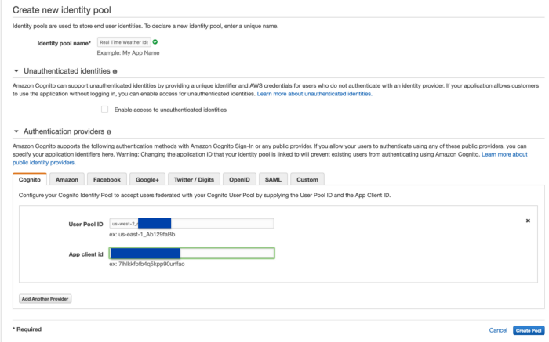
Task: Click the info icon beside Authentication providers
Action: coord(109,132)
